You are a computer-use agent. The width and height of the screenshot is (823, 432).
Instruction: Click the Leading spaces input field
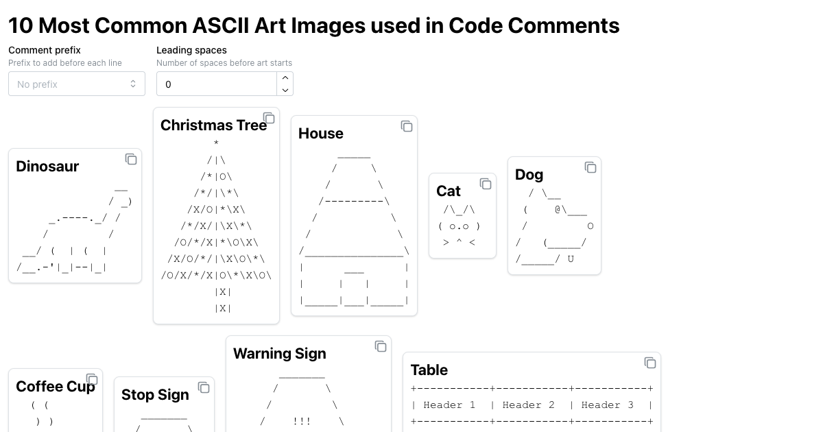216,84
